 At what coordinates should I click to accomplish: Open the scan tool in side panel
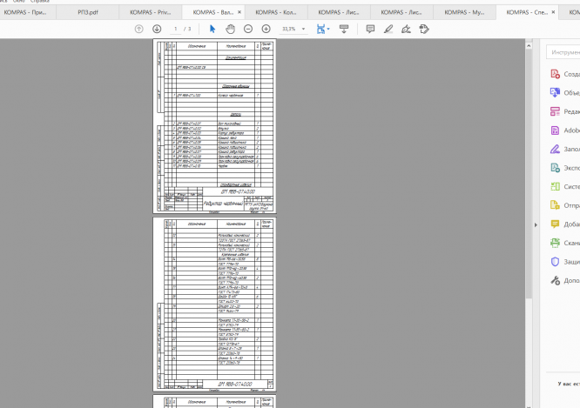pos(565,243)
